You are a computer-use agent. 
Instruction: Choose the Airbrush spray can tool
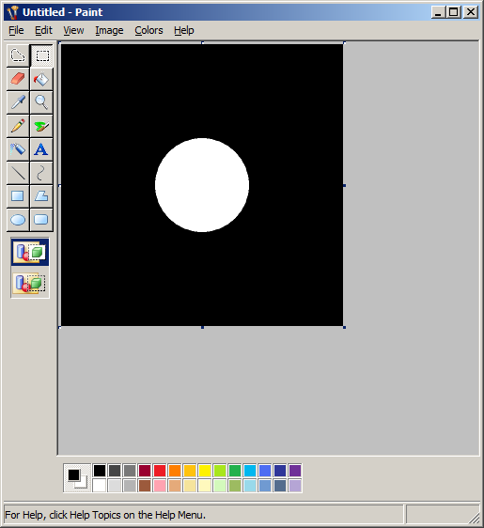[18, 149]
